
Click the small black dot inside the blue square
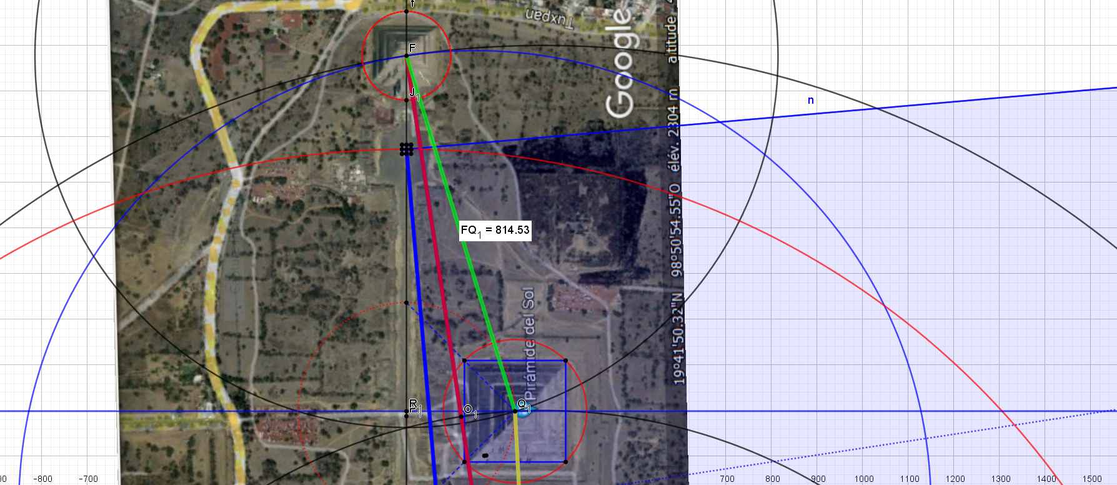click(485, 455)
